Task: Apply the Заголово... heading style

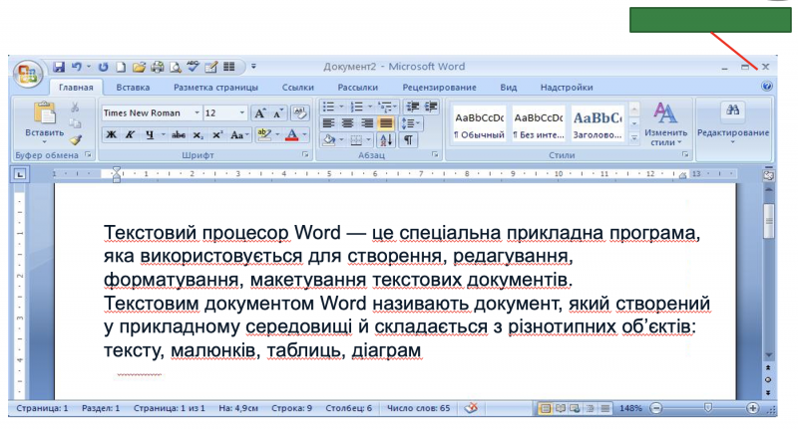Action: pyautogui.click(x=598, y=124)
